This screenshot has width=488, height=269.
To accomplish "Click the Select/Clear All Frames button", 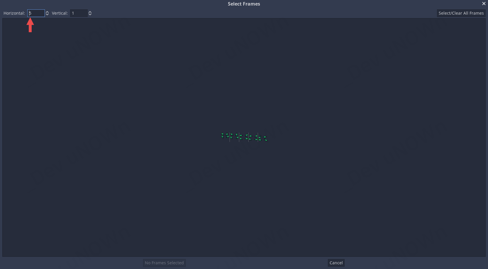I will click(461, 13).
